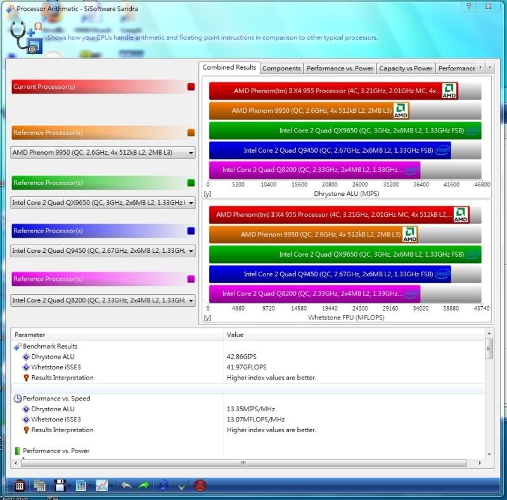The image size is (507, 500).
Task: Click AMD logo on Phenom II 955 Dhrystone bar
Action: [449, 91]
